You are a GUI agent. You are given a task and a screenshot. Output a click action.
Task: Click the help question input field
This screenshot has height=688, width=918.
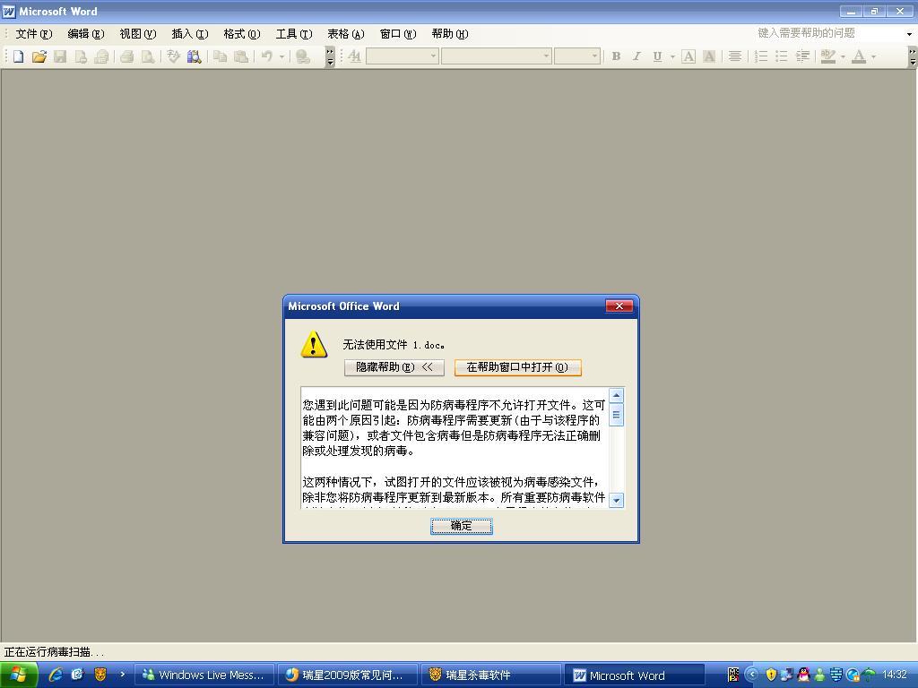click(x=829, y=33)
